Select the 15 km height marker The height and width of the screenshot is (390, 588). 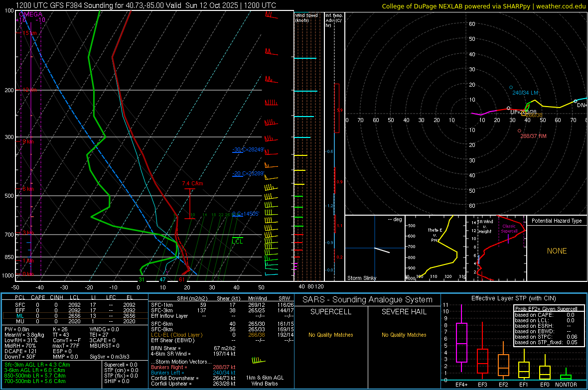(x=29, y=33)
